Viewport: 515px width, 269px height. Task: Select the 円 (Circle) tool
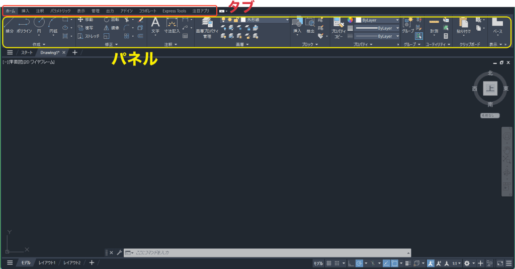(39, 26)
